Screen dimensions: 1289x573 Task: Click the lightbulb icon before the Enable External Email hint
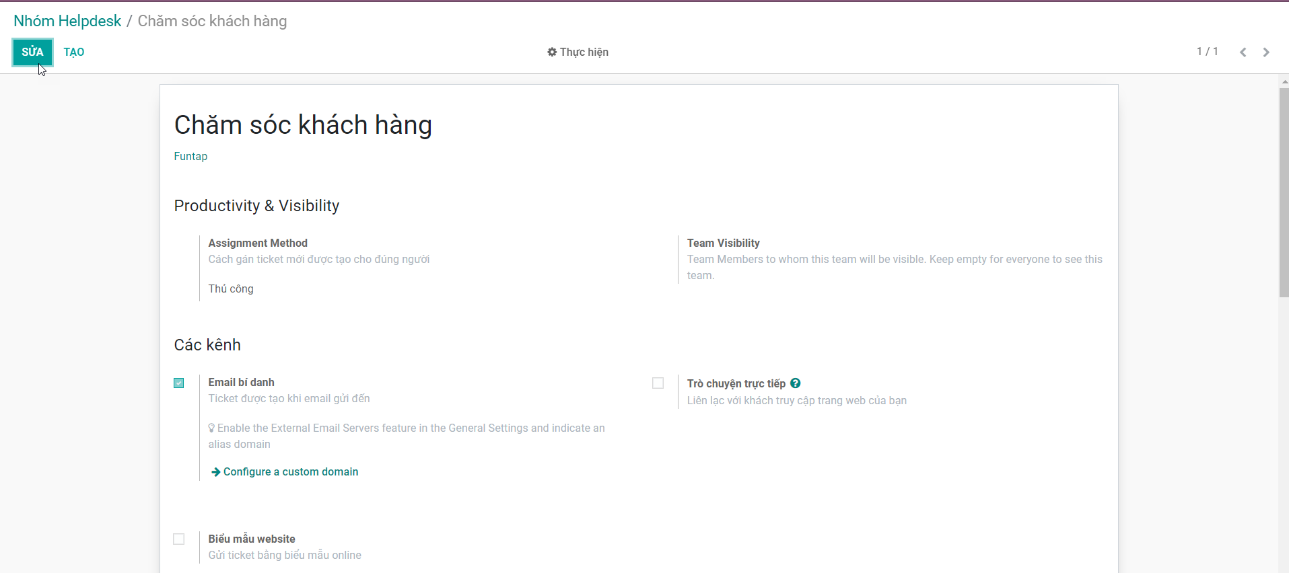211,428
